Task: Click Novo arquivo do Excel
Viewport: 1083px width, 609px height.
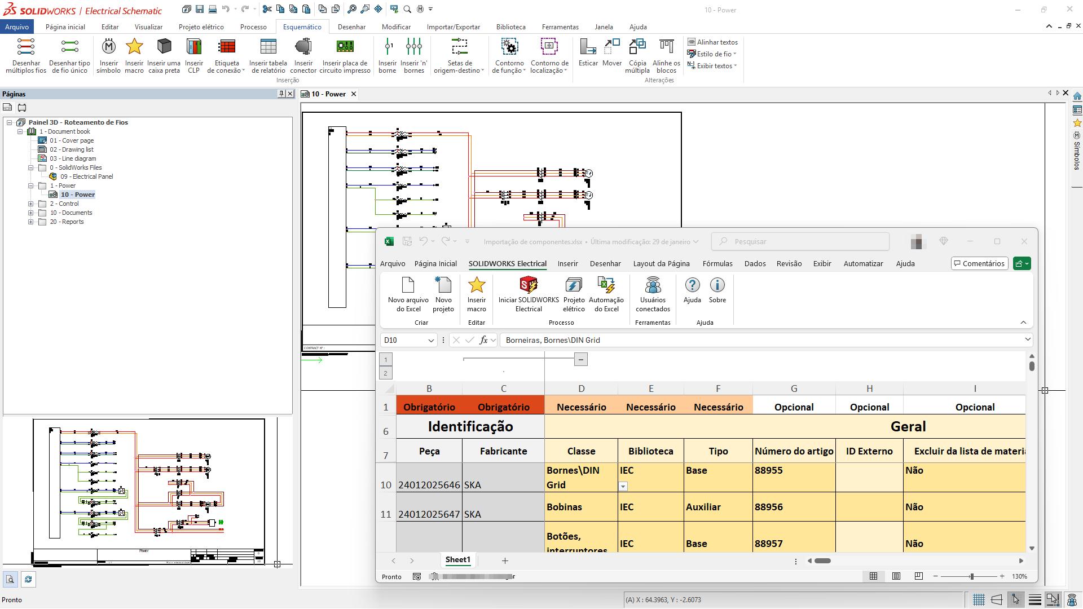Action: (x=408, y=294)
